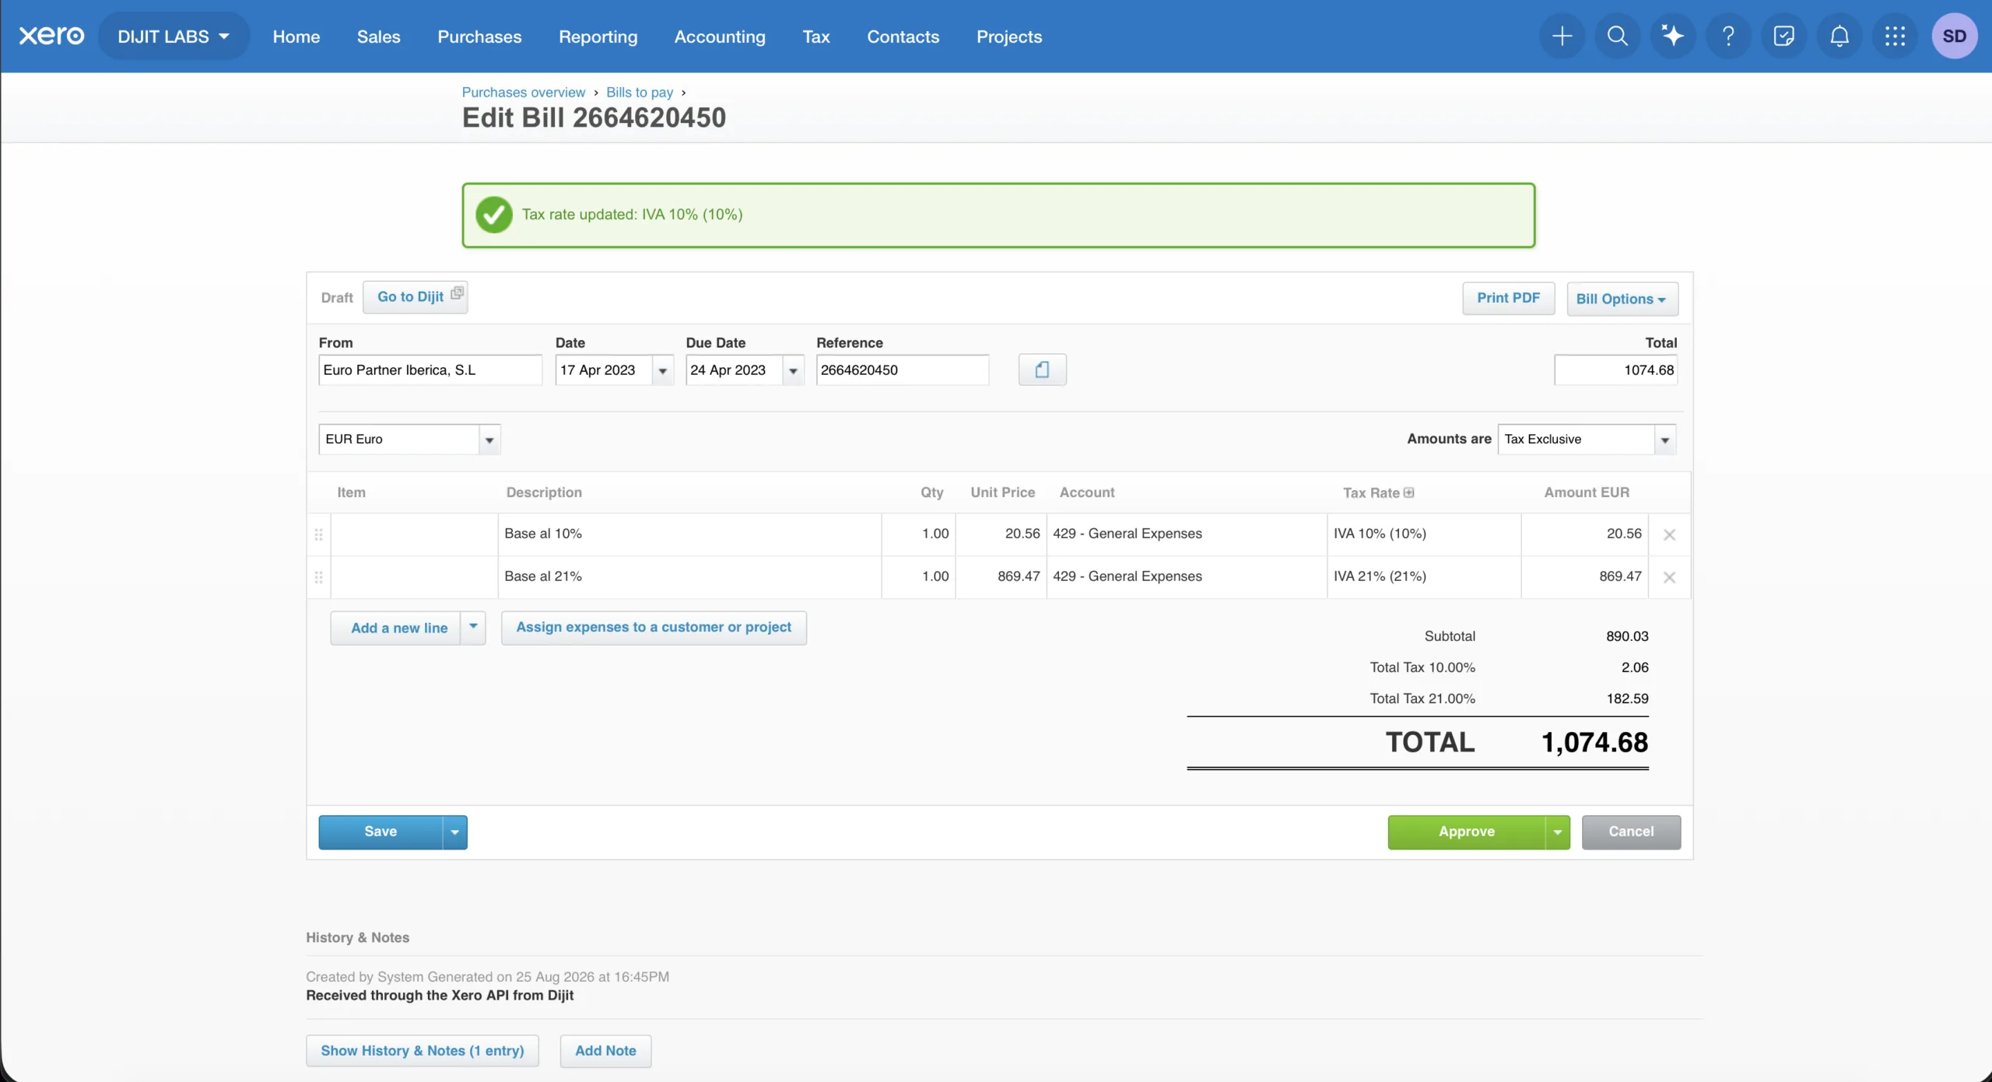
Task: Open the tasks checklist icon
Action: coord(1783,36)
